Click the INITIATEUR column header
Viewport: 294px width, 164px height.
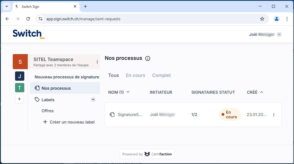pyautogui.click(x=161, y=92)
